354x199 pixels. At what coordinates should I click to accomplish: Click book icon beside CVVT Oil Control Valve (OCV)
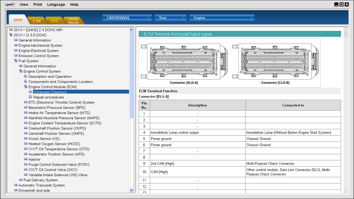(x=26, y=170)
